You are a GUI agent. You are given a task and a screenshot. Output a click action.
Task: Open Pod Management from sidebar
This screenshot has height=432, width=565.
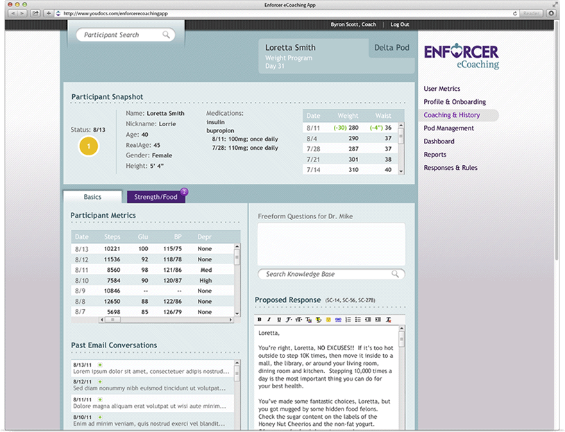[x=448, y=128]
